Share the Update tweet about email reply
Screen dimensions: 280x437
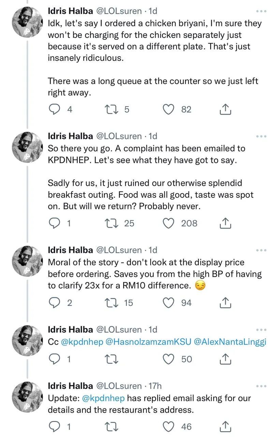[225, 427]
